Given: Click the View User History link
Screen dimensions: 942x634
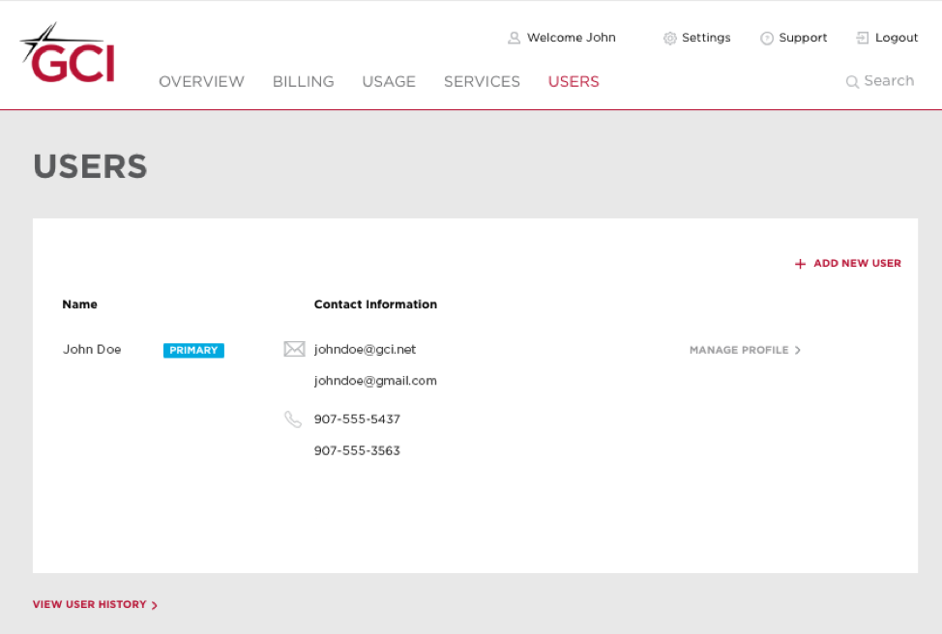Looking at the screenshot, I should (x=95, y=605).
